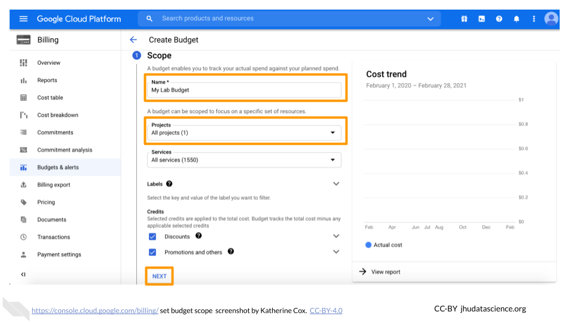The width and height of the screenshot is (574, 323).
Task: Open the three-dot settings menu
Action: pyautogui.click(x=534, y=19)
